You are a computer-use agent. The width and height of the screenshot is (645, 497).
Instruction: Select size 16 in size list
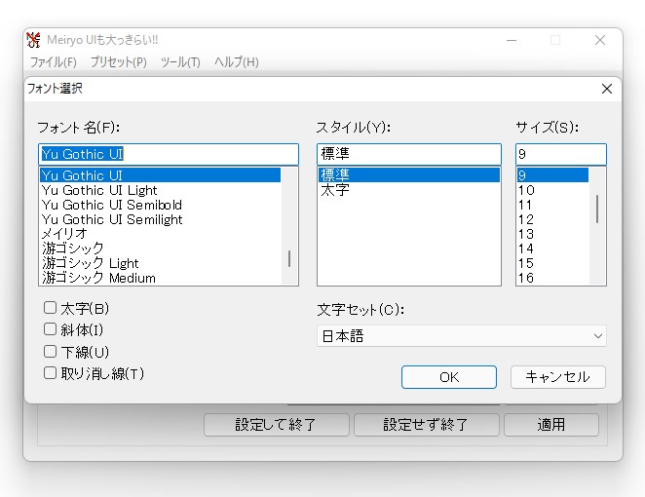552,278
